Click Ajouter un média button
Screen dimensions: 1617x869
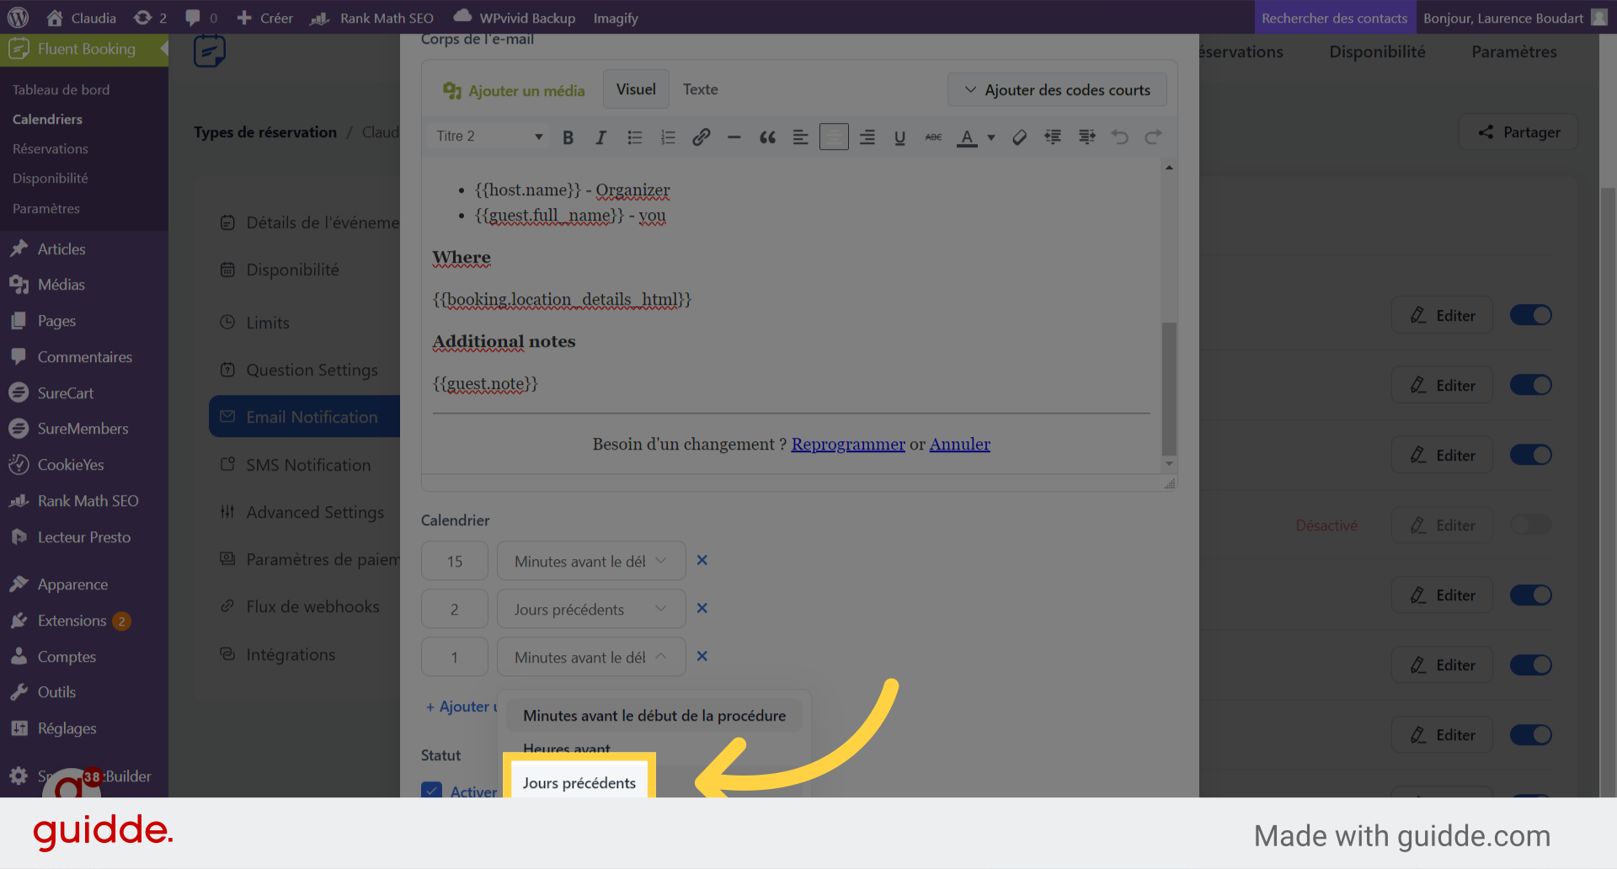click(x=514, y=90)
